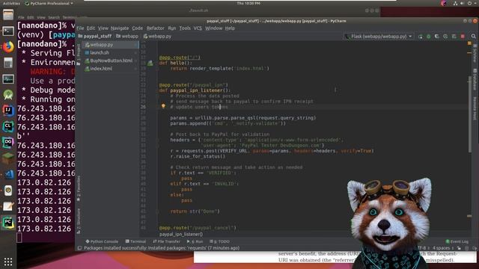Launch Calculator from the dock
The width and height of the screenshot is (479, 269).
[8, 63]
